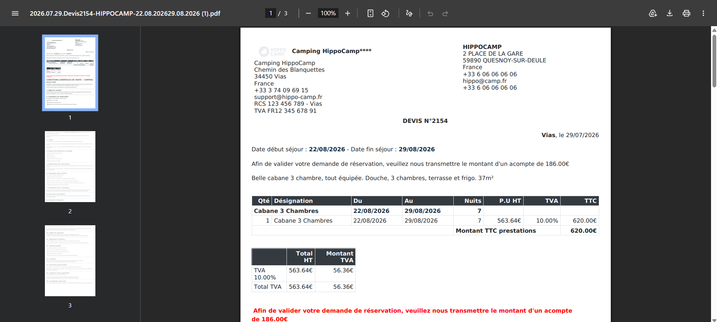Click the Total TVA row label
Screen dimensions: 717x322
coord(267,287)
